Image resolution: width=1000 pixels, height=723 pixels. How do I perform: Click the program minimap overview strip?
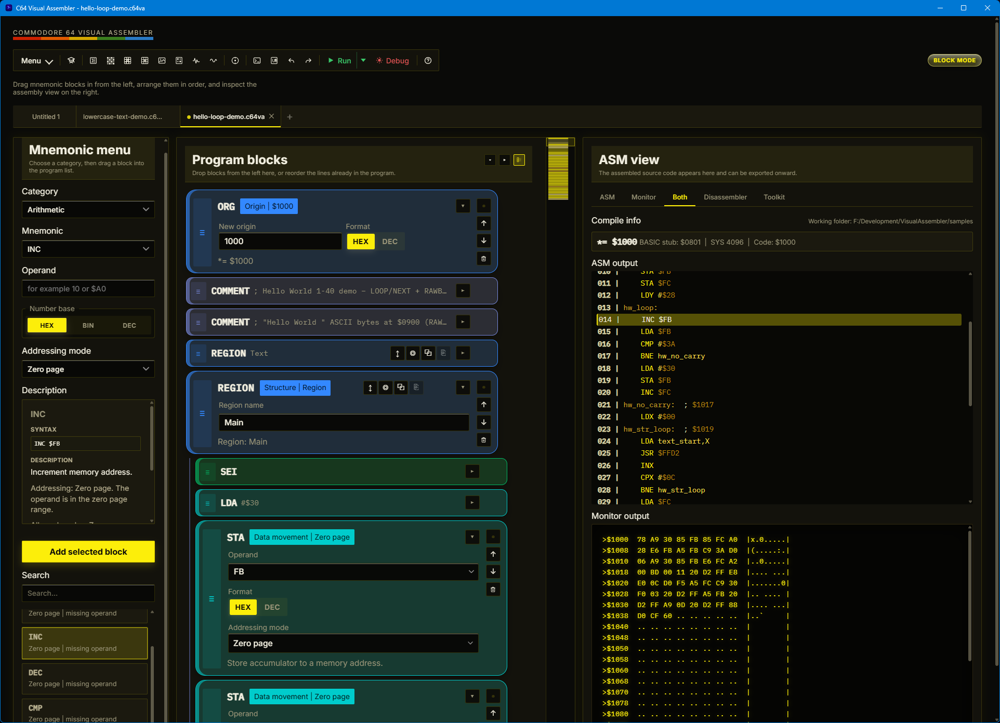point(558,169)
